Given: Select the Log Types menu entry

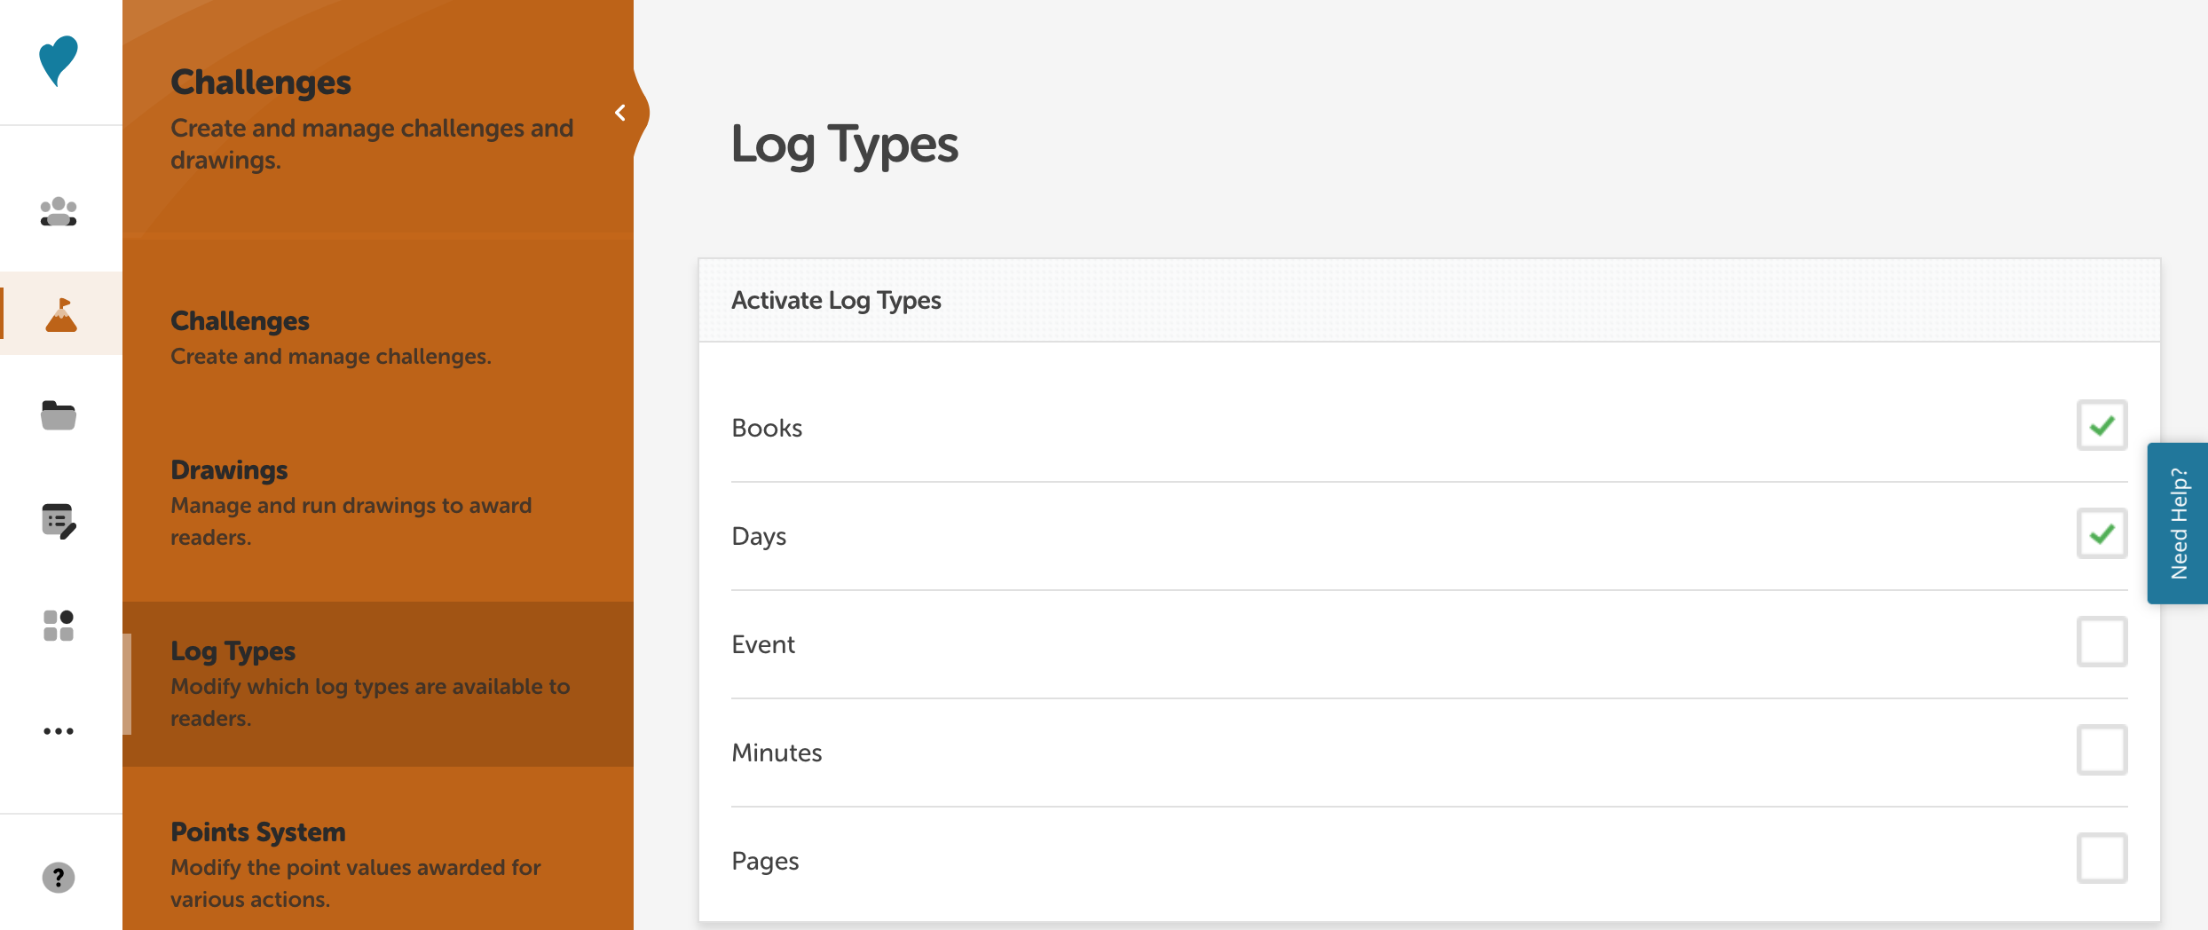Looking at the screenshot, I should (x=233, y=650).
